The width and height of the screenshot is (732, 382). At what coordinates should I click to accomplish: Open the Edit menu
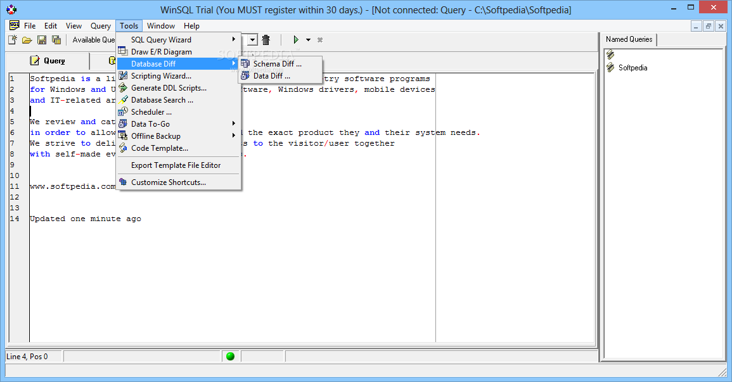pos(51,25)
